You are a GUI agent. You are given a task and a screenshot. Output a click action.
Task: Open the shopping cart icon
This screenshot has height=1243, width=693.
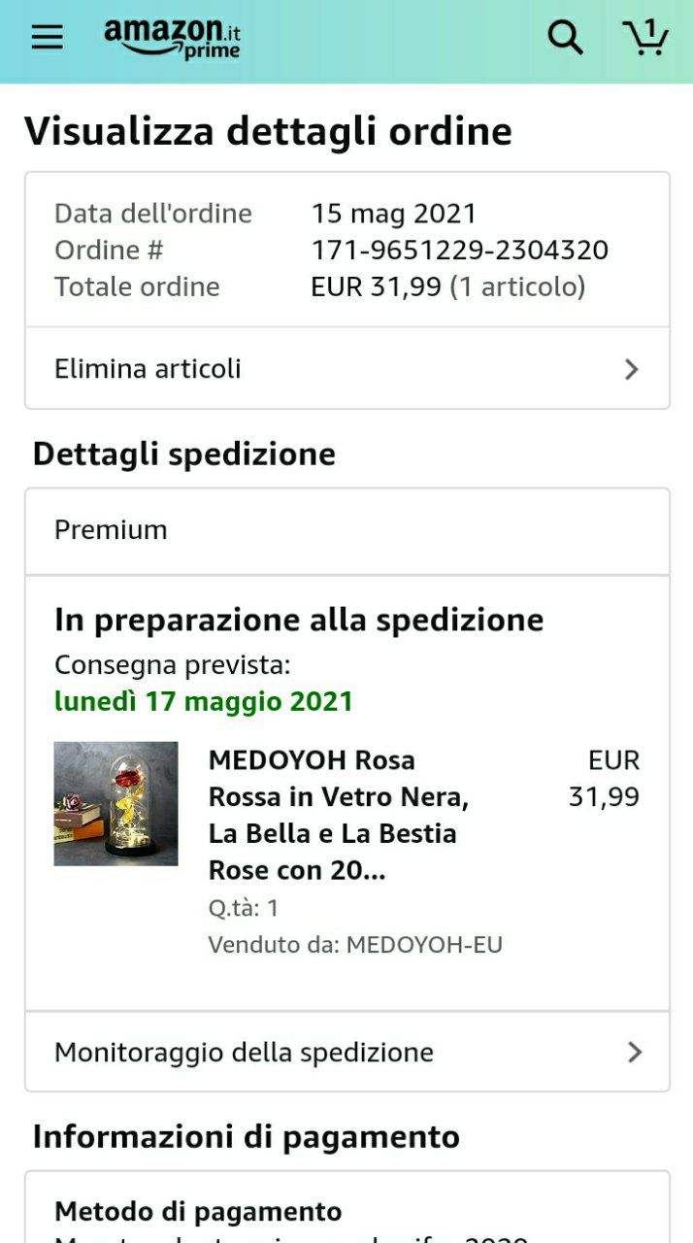(x=645, y=37)
